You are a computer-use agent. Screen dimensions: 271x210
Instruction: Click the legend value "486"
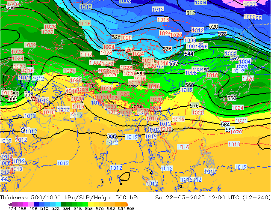coord(22,208)
